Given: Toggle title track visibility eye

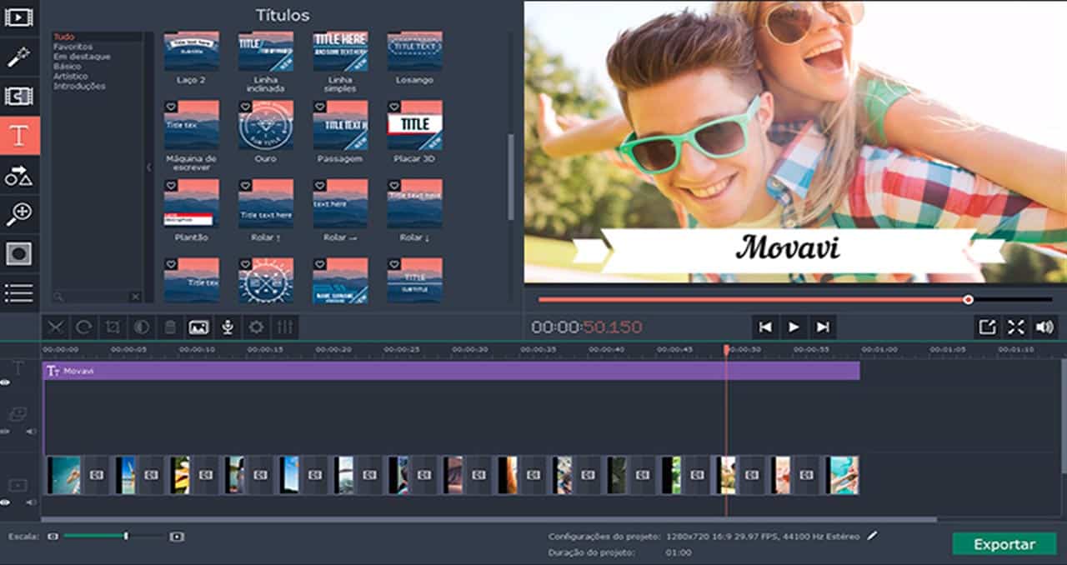Looking at the screenshot, I should [5, 382].
